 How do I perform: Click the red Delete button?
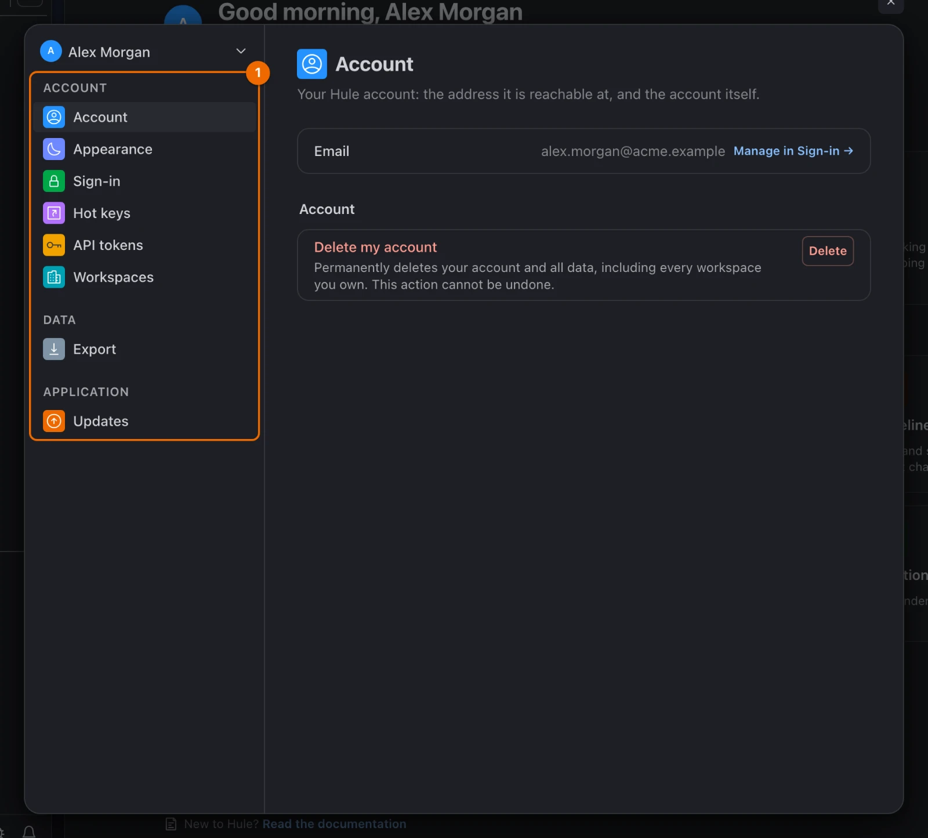click(828, 251)
